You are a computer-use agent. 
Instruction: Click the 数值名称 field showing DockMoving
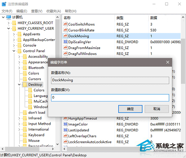pos(110,80)
